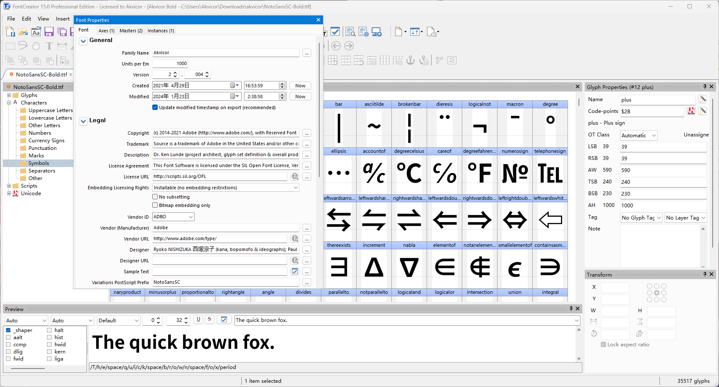Tick the liga feature checkbox

(49, 359)
